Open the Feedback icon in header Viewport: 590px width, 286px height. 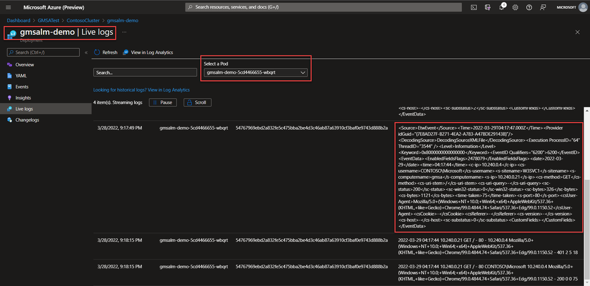[543, 7]
